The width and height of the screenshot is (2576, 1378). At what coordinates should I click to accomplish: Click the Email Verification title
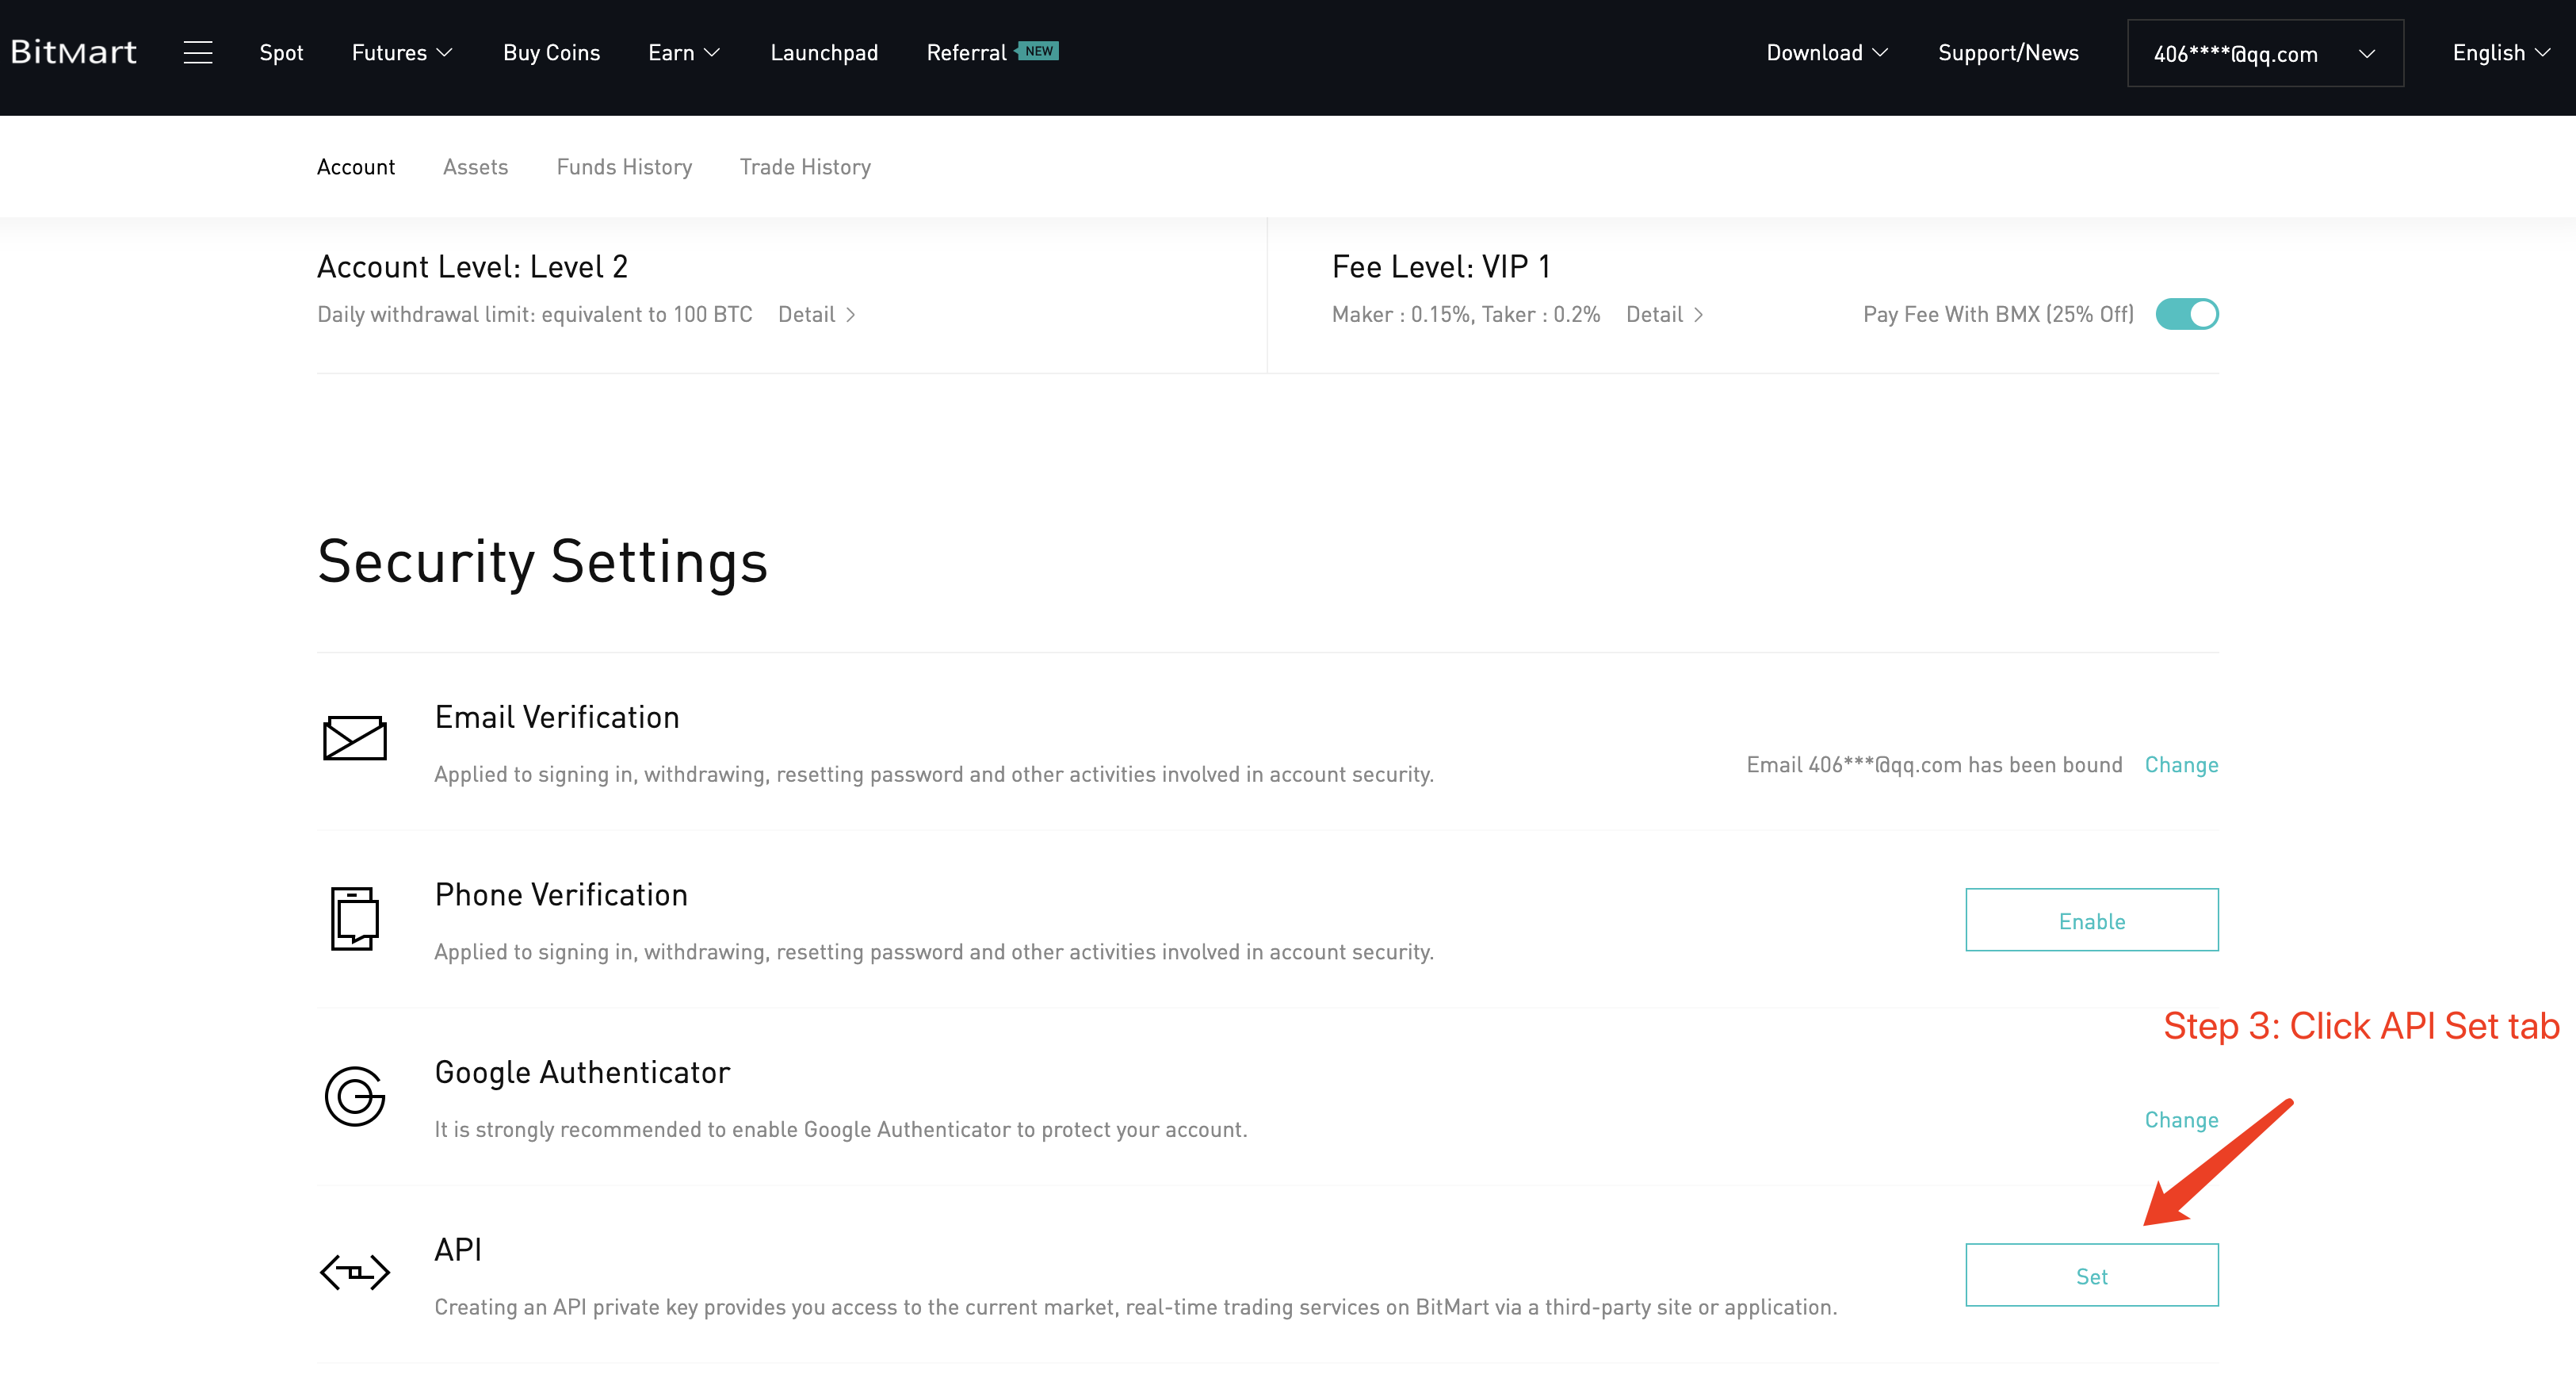pyautogui.click(x=557, y=717)
